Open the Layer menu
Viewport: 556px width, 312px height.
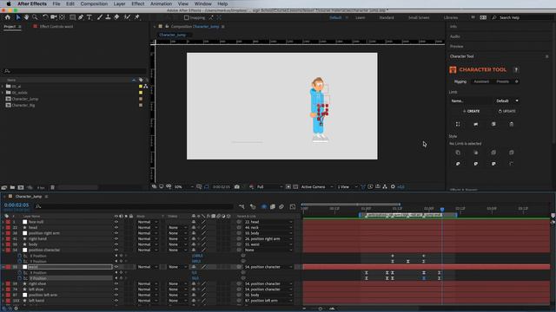(119, 3)
